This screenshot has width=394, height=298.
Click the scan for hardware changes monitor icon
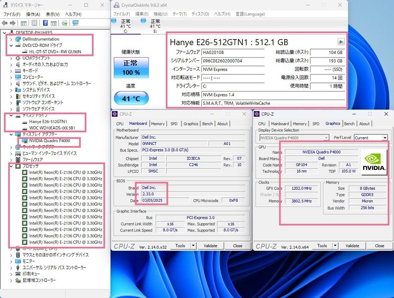[x=76, y=23]
